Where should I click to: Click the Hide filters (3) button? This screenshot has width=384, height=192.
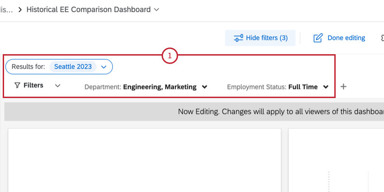[x=261, y=38]
